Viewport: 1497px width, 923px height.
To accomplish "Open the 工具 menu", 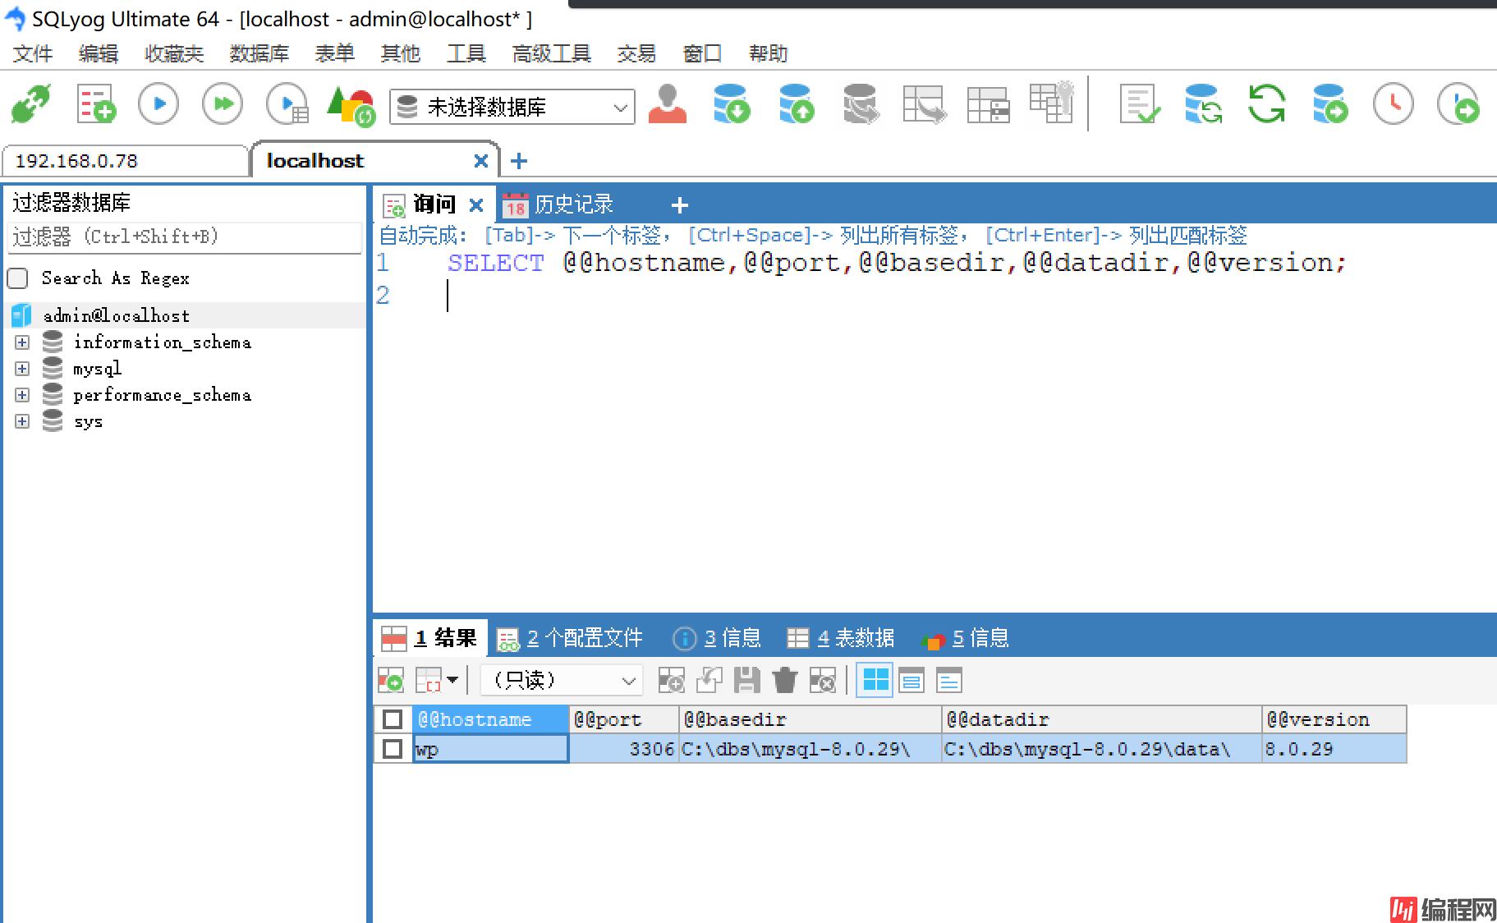I will click(x=466, y=53).
